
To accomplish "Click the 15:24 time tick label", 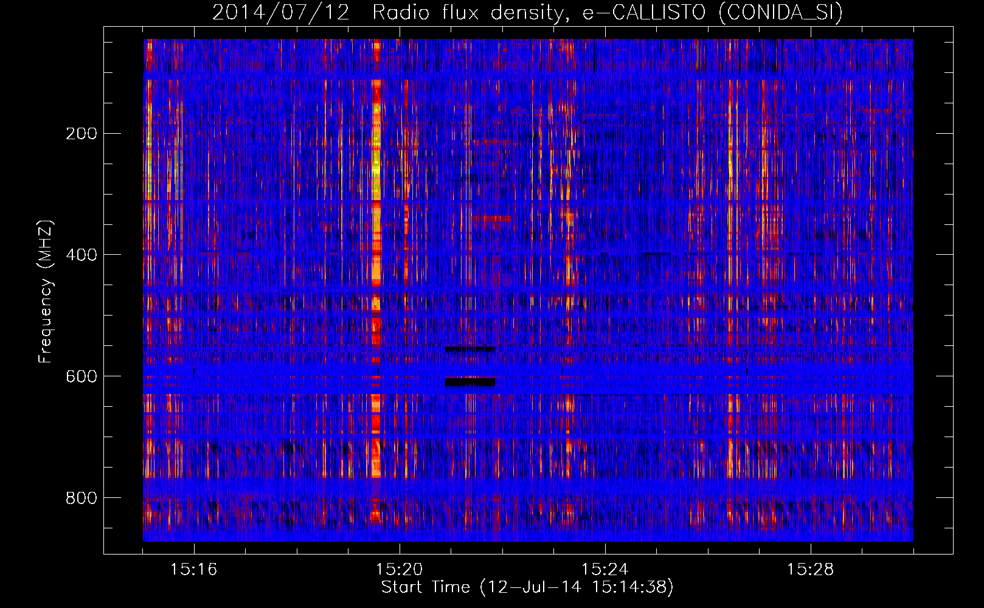I will click(605, 569).
